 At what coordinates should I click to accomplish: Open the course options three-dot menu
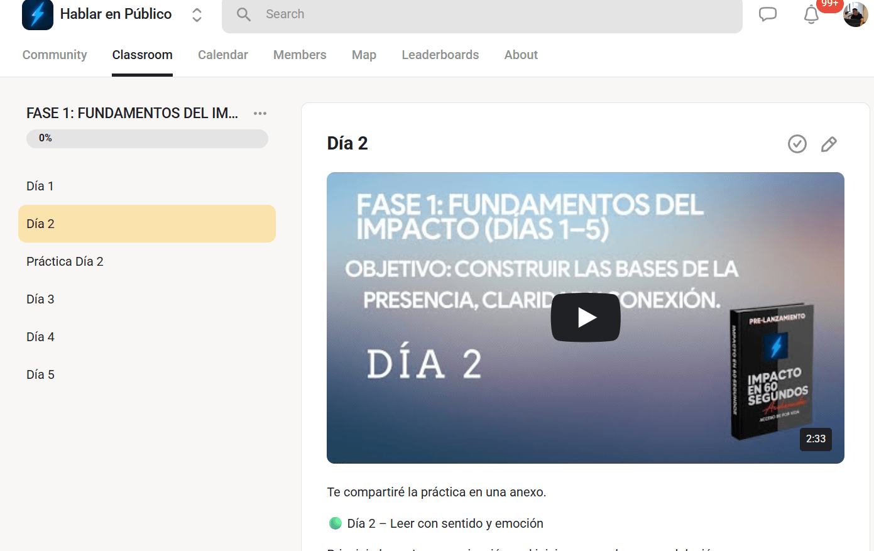tap(260, 113)
